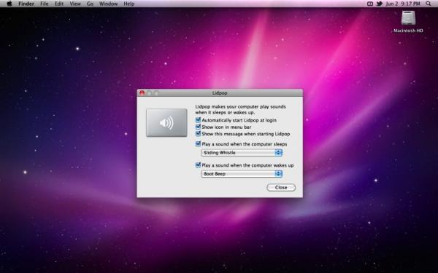Click the speaker sound preview button
Screen dimensions: 438x273
pyautogui.click(x=166, y=122)
